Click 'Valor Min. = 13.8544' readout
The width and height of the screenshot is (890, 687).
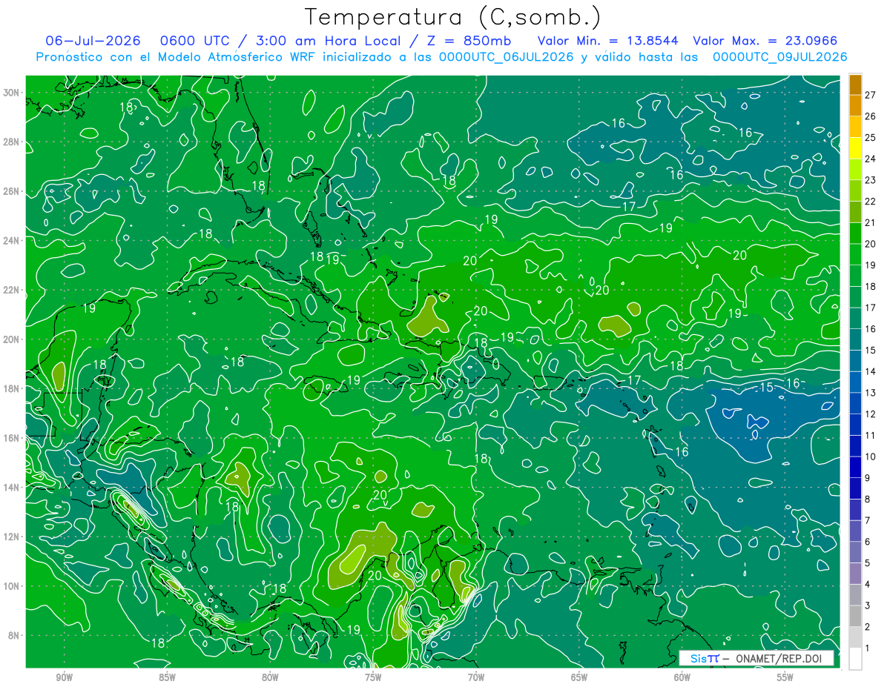(608, 41)
